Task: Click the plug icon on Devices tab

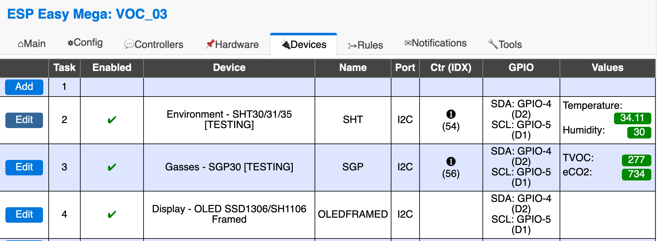Action: (286, 44)
